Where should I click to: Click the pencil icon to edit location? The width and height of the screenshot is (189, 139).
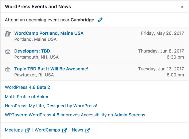(x=100, y=20)
